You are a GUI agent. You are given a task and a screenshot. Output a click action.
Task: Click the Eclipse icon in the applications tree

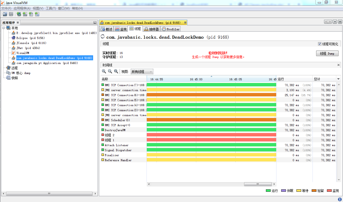13,38
